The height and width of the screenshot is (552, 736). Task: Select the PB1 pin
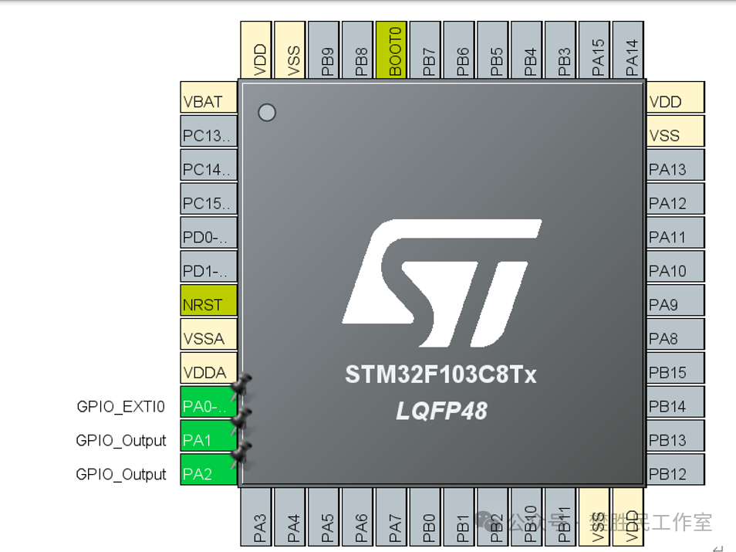459,516
